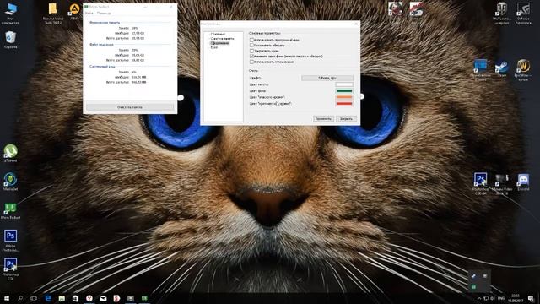Click the taskbar clock and date
540x304 pixels.
[x=516, y=298]
